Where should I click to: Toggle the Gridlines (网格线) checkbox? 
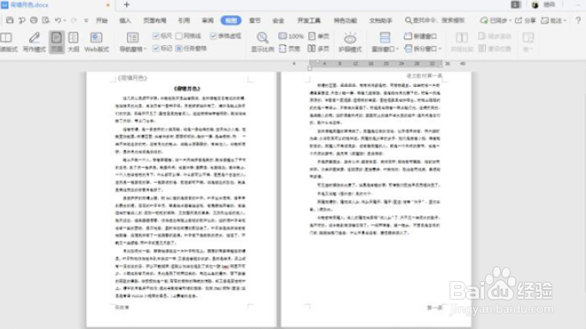click(x=179, y=35)
